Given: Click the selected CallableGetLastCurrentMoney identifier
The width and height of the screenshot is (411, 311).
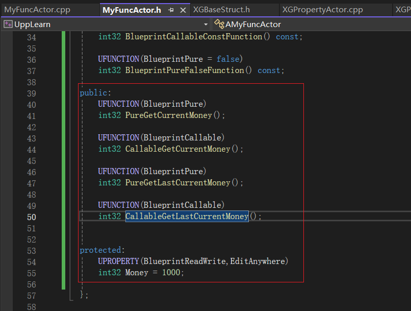Looking at the screenshot, I should point(187,216).
